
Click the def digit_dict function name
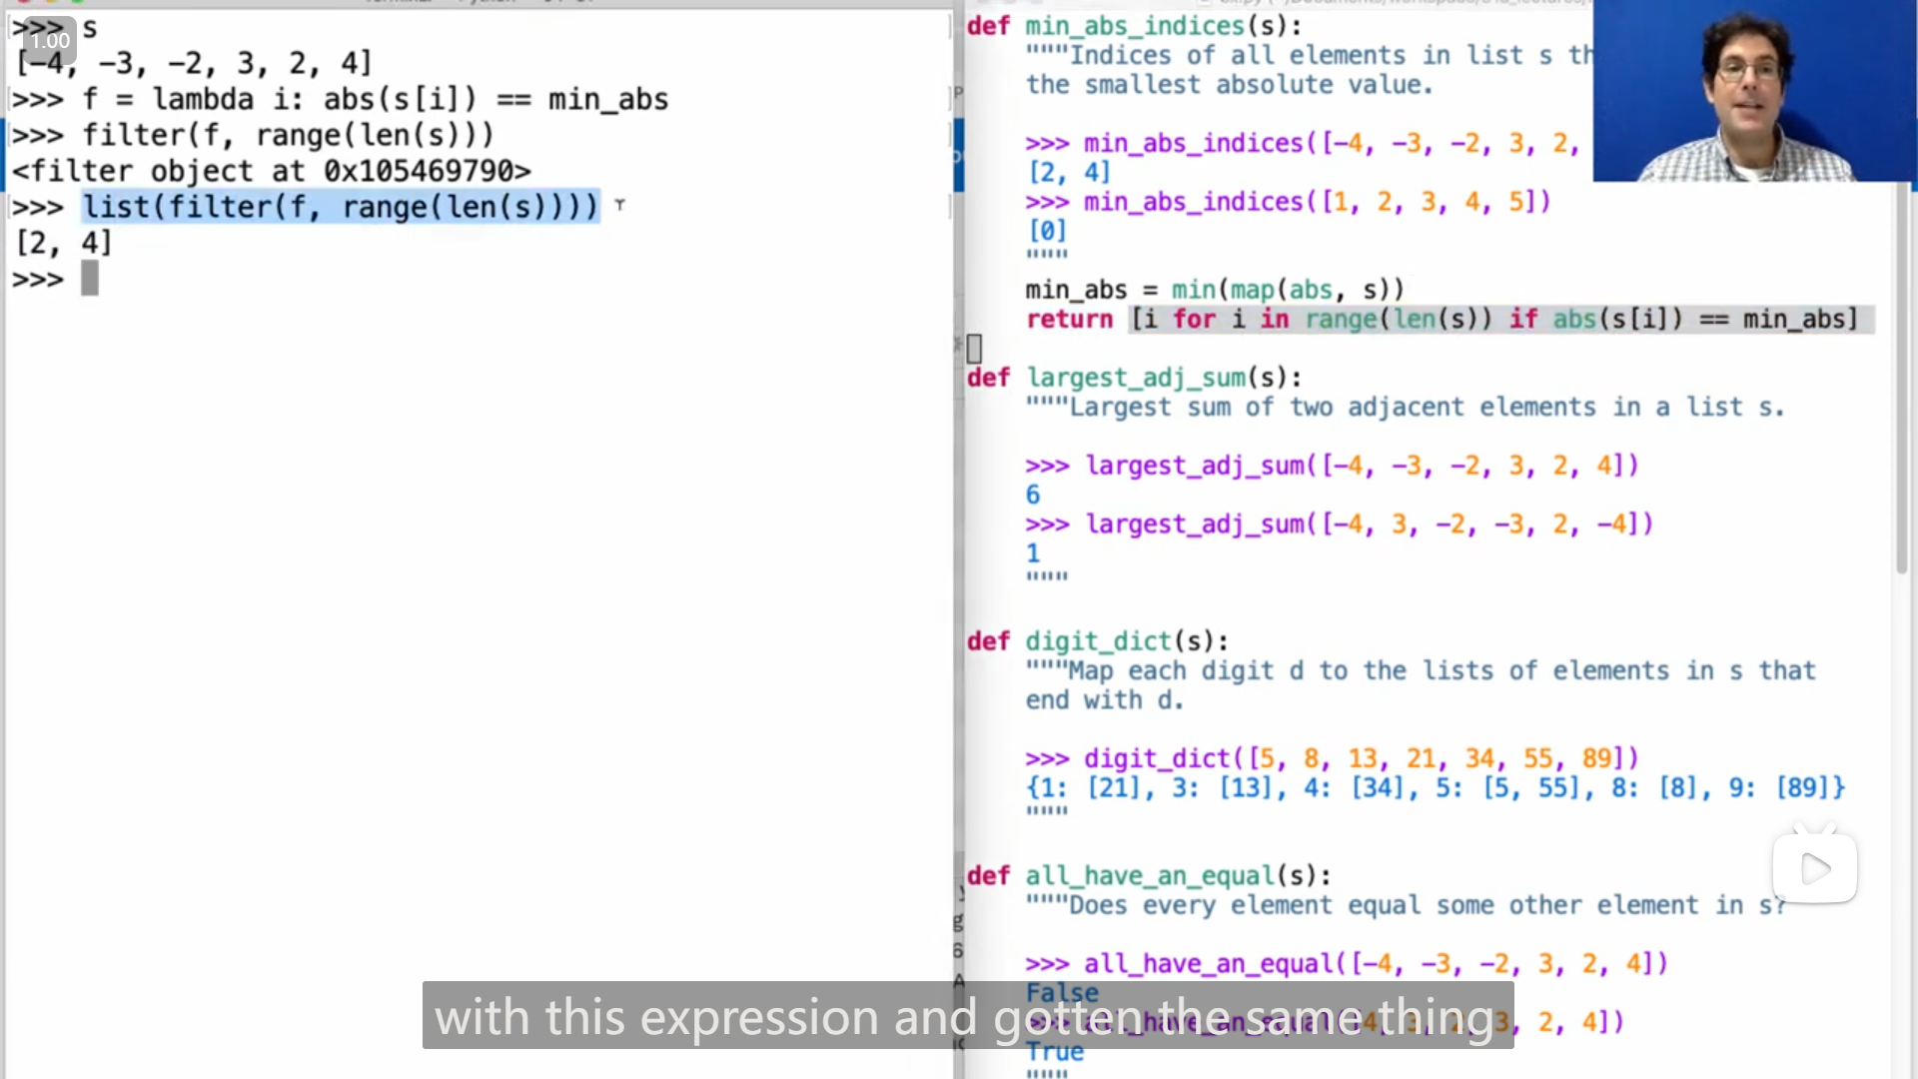click(x=1098, y=641)
